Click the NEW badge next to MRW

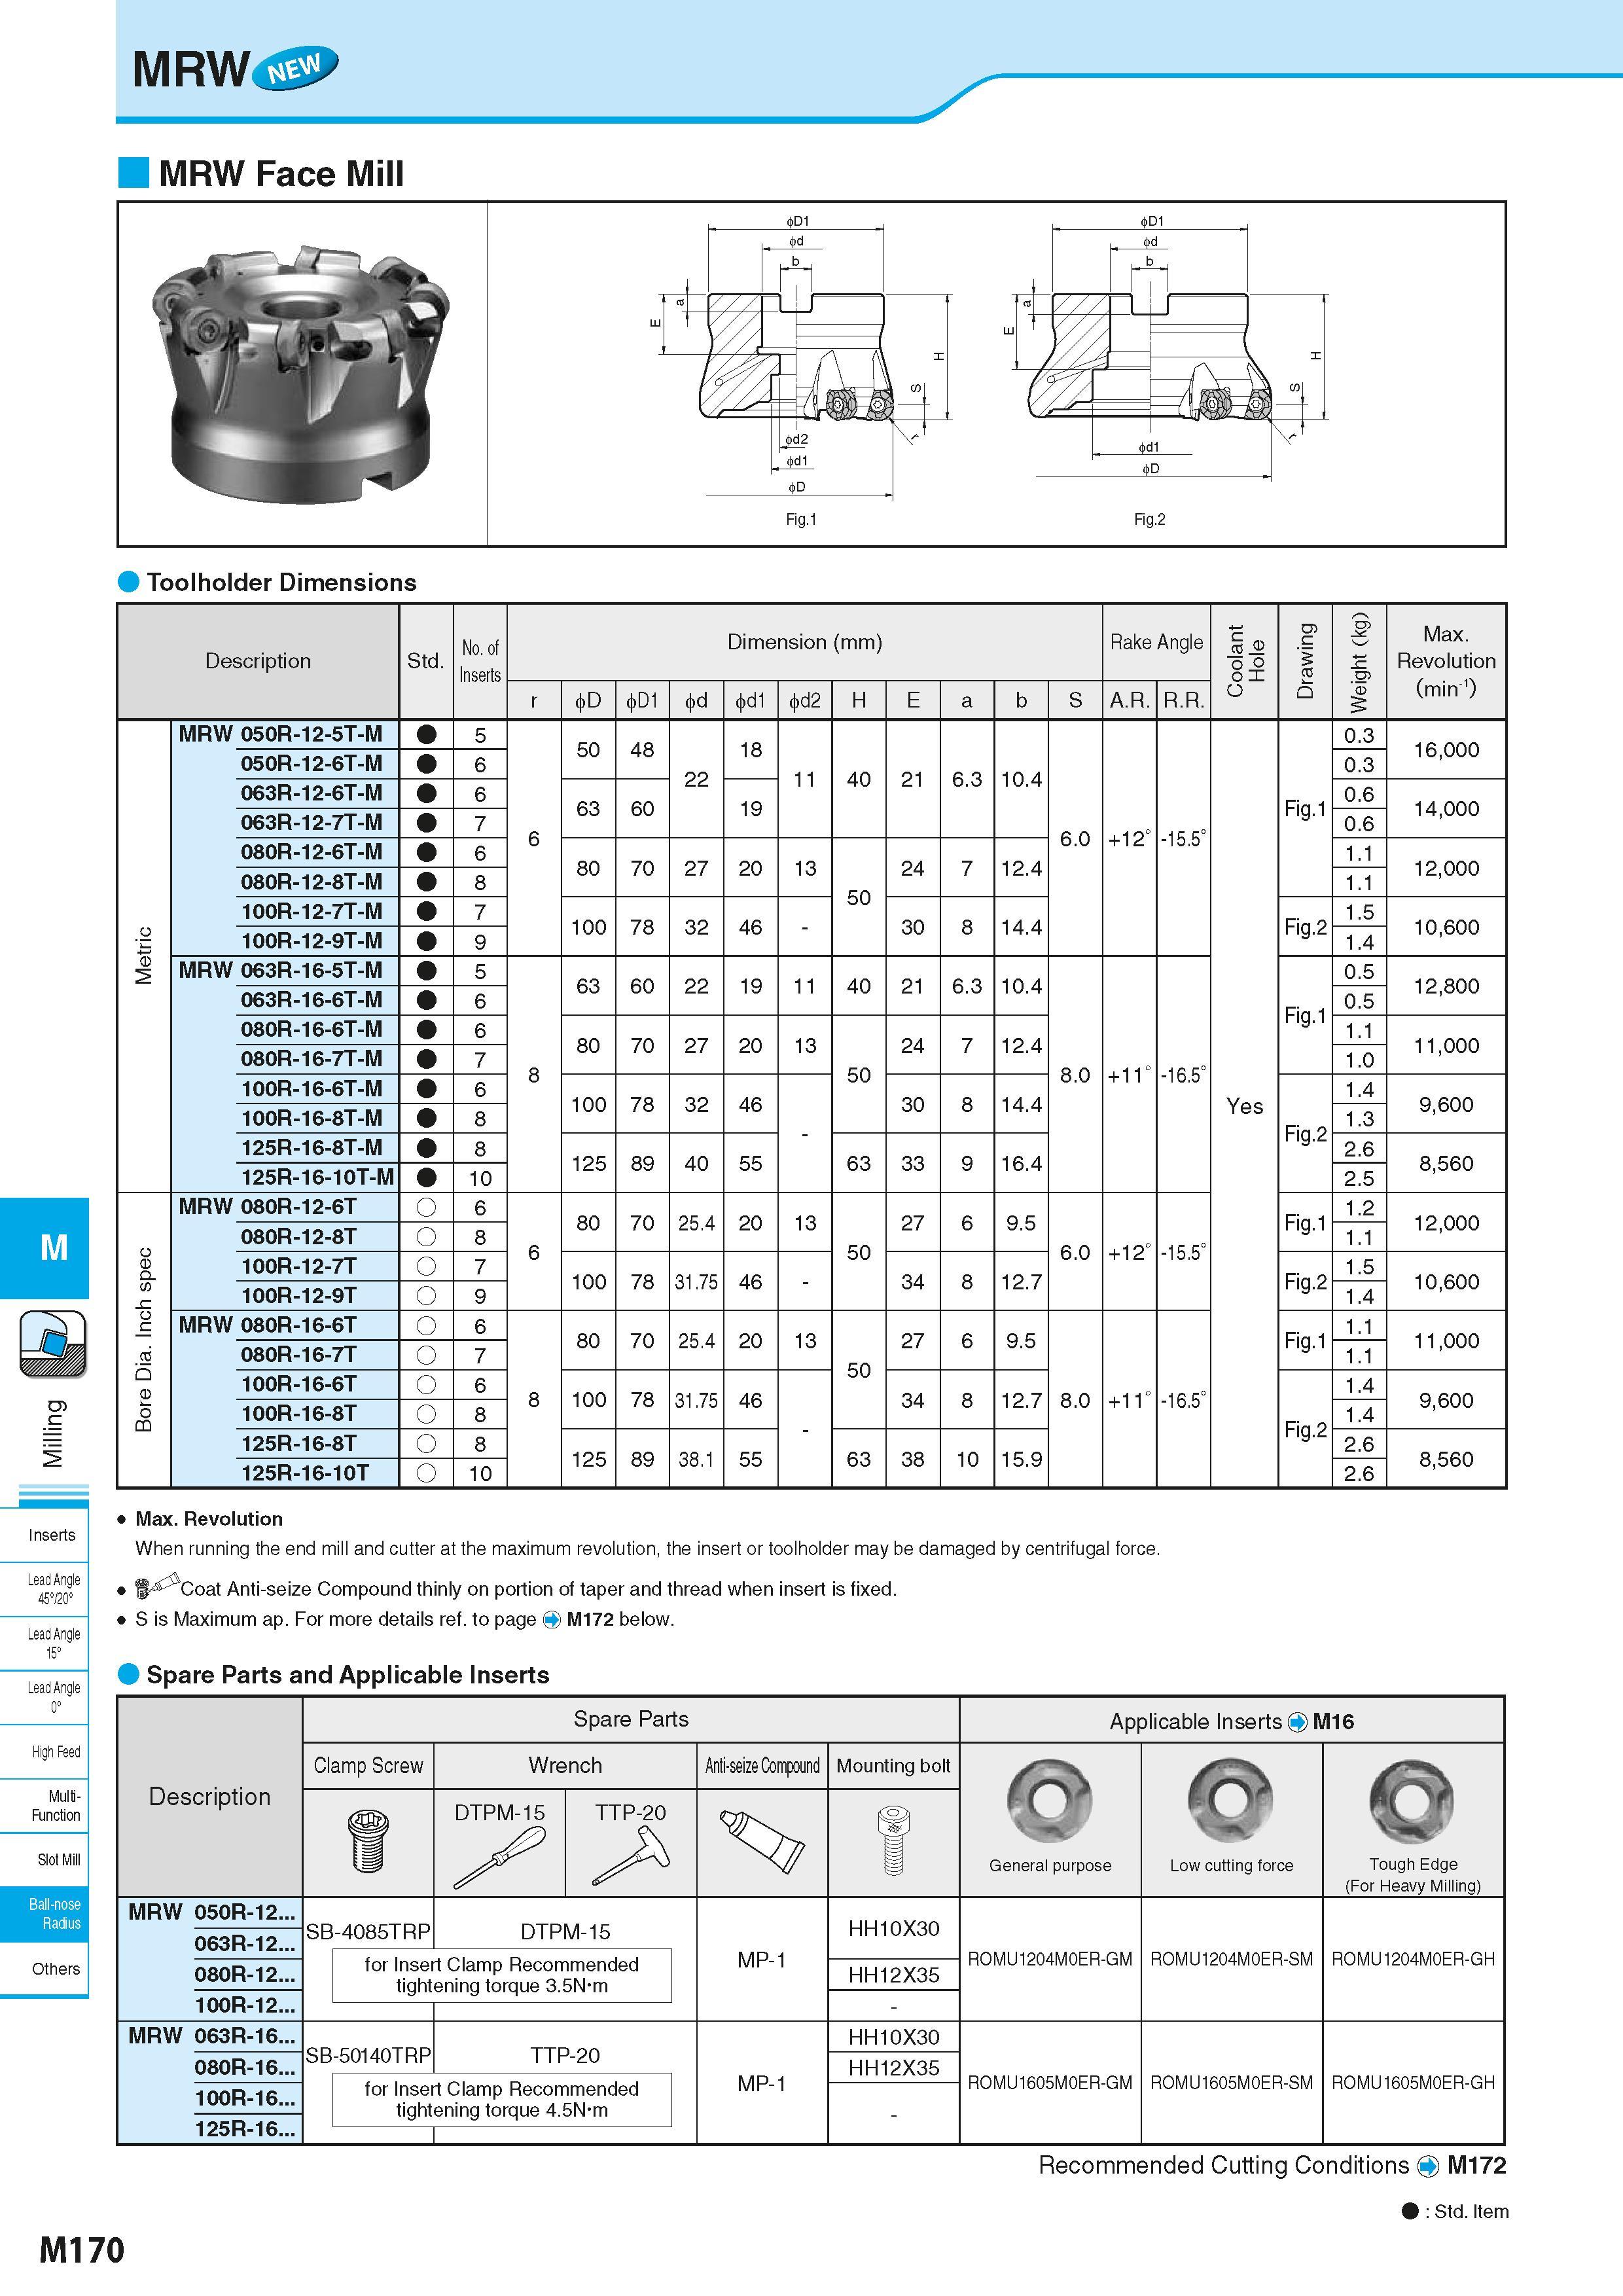(296, 69)
